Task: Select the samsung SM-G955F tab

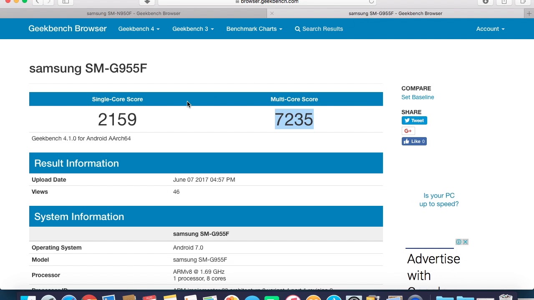Action: (395, 13)
